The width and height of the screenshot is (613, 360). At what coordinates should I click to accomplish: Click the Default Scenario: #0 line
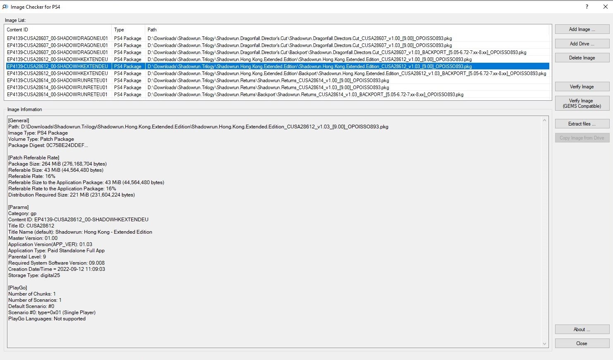(31, 306)
